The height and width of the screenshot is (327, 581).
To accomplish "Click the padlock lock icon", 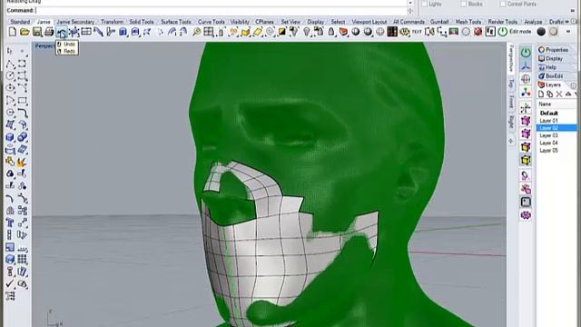I will (x=331, y=32).
